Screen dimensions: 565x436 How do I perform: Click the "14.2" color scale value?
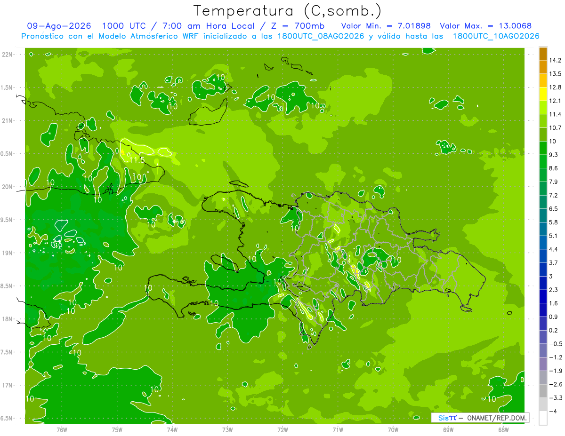tap(556, 60)
